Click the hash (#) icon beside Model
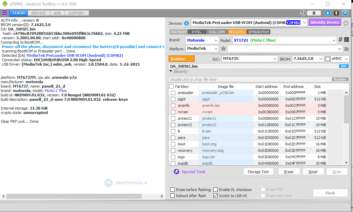 point(340,40)
